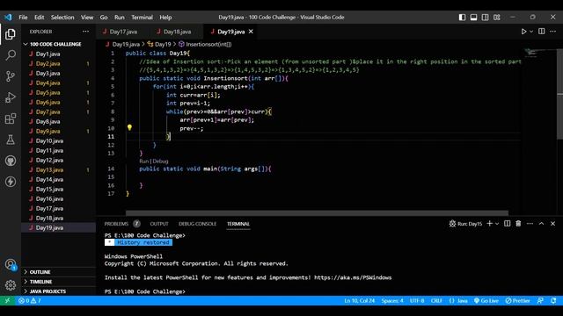
Task: Click Spaces: 4 indentation setting
Action: (x=392, y=300)
